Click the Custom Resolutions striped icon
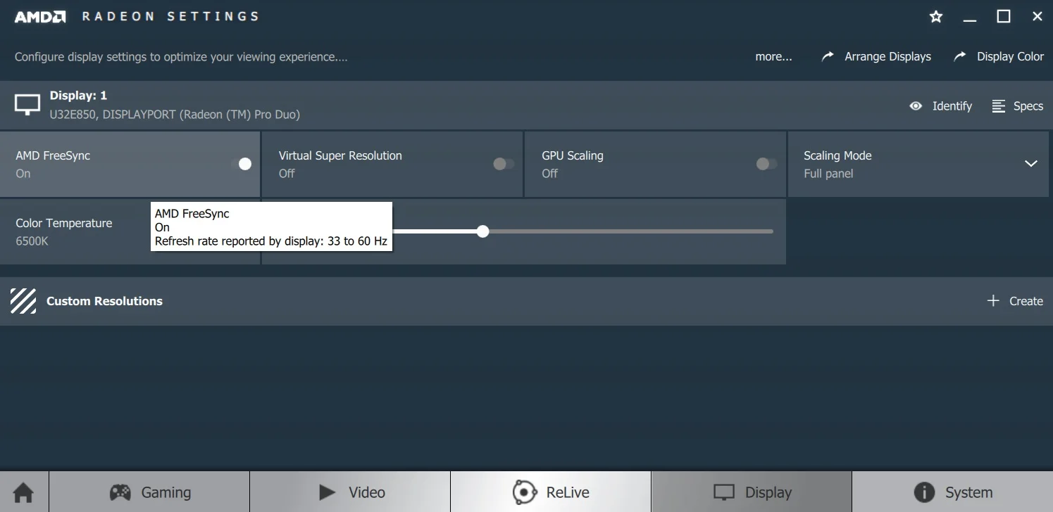Viewport: 1053px width, 512px height. click(23, 301)
